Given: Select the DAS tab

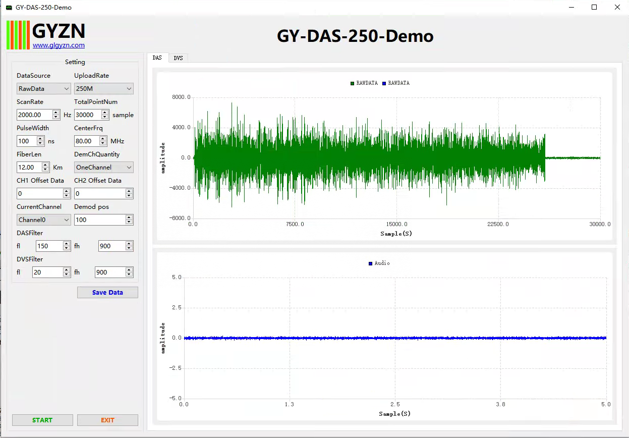Looking at the screenshot, I should (157, 58).
